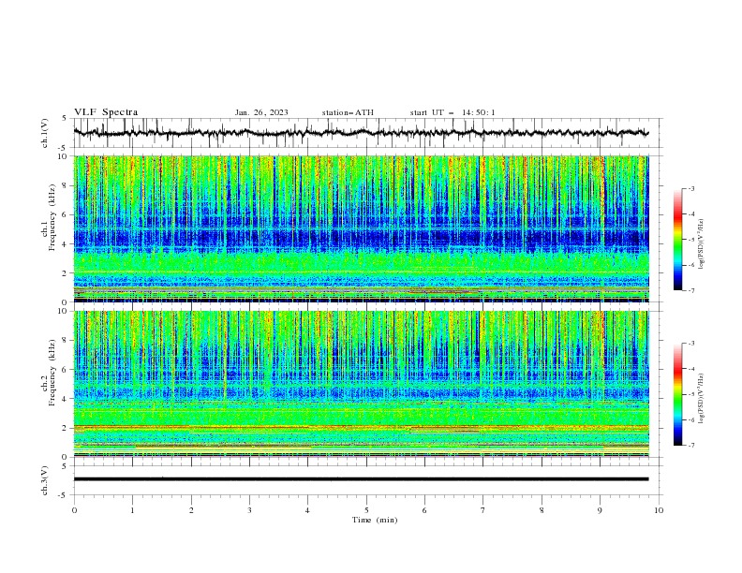This screenshot has height=573, width=742.
Task: Click the "3" tick on the time axis
Action: click(249, 510)
